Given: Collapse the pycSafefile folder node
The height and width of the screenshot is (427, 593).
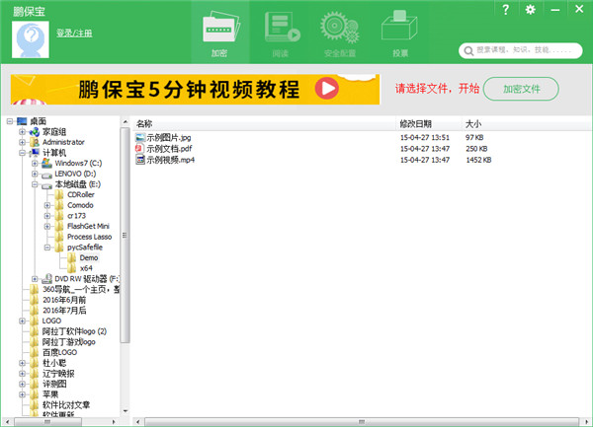Looking at the screenshot, I should [x=46, y=248].
